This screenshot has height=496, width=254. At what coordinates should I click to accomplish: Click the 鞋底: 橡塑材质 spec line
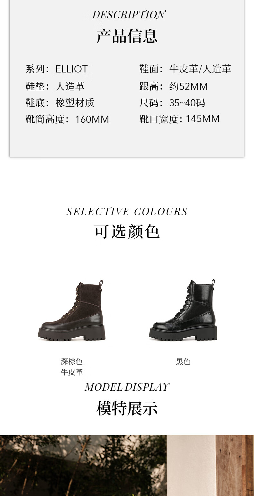coord(60,103)
